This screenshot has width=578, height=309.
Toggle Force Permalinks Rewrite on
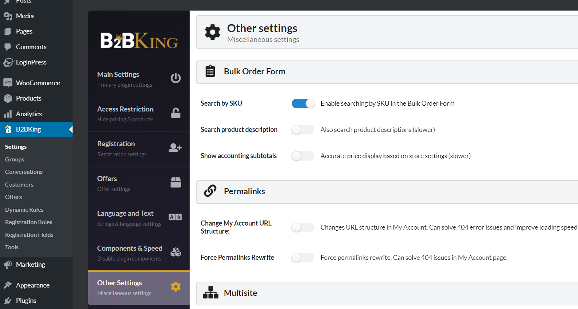coord(303,258)
